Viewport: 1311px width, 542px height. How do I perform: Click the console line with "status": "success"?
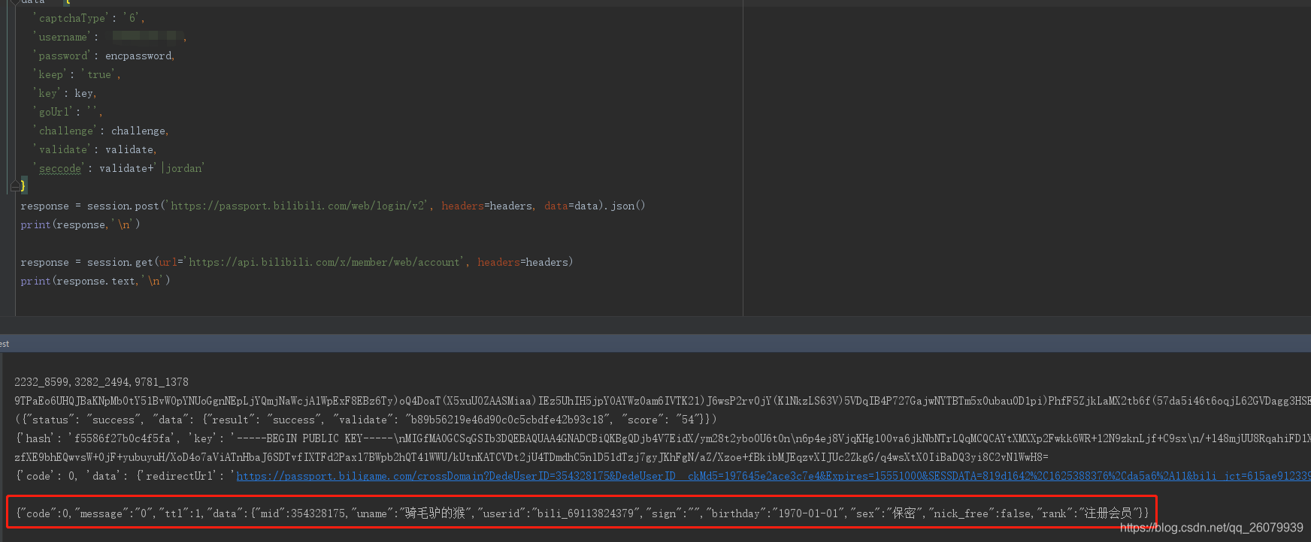click(365, 420)
